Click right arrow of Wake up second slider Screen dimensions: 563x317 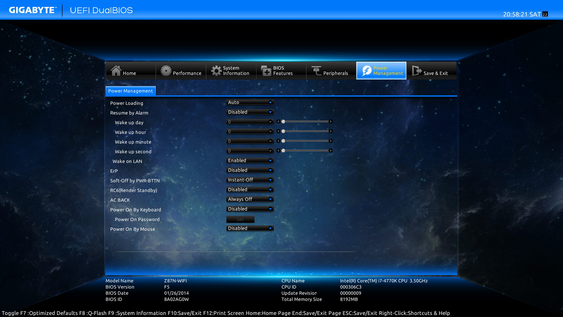coord(331,151)
